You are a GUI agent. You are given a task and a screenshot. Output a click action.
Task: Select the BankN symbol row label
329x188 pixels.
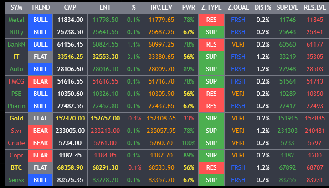click(16, 44)
